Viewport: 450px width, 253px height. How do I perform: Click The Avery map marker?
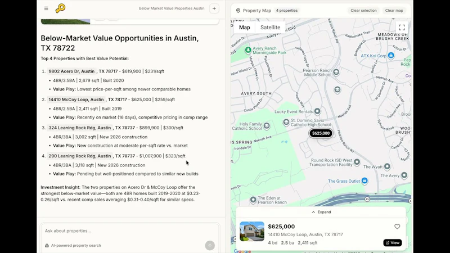point(404,175)
